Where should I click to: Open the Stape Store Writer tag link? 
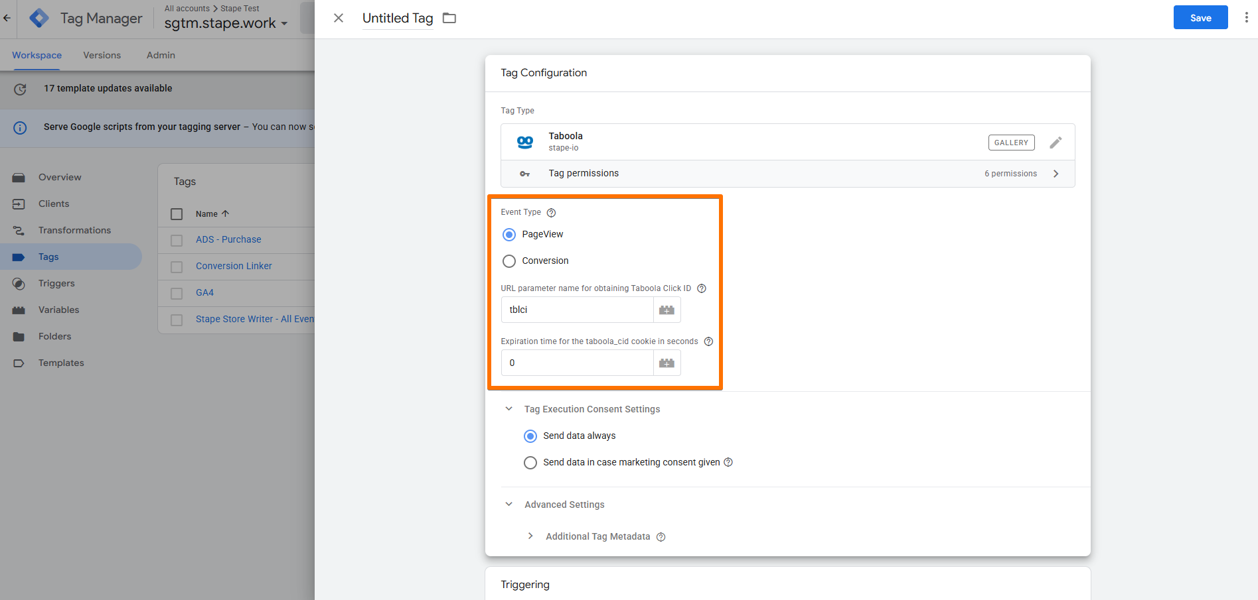tap(255, 319)
